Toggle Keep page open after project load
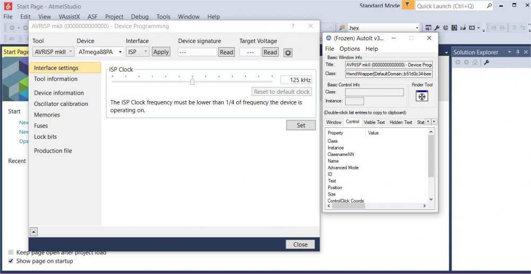This screenshot has height=274, width=531. [x=11, y=252]
